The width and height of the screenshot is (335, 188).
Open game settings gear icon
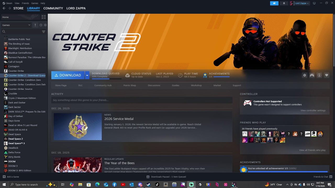point(305,75)
